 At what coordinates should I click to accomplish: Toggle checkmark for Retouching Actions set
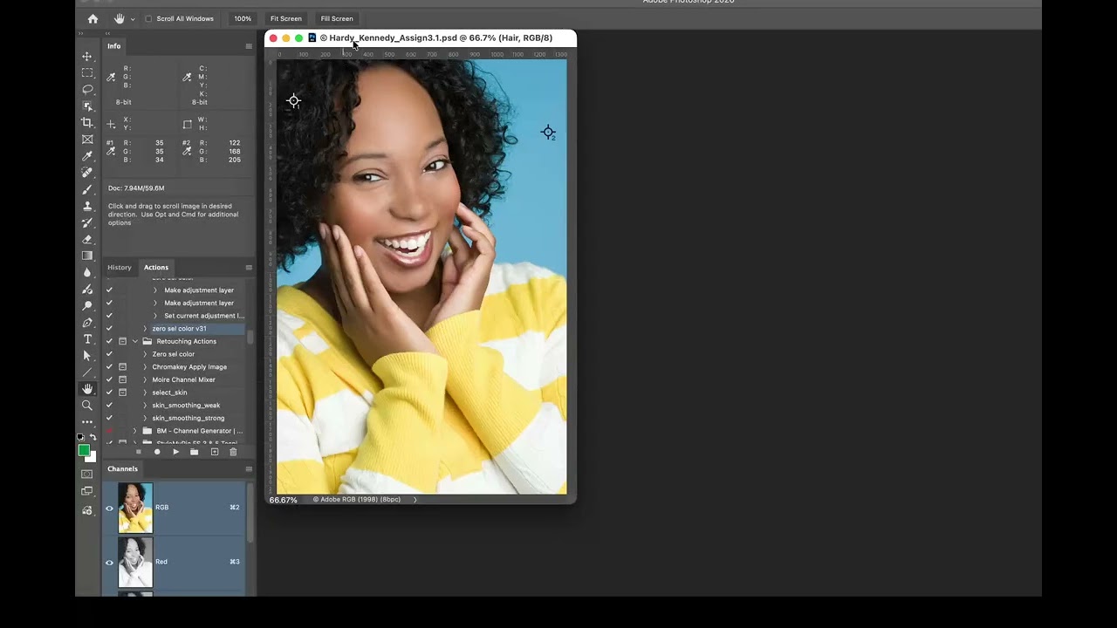click(x=109, y=341)
